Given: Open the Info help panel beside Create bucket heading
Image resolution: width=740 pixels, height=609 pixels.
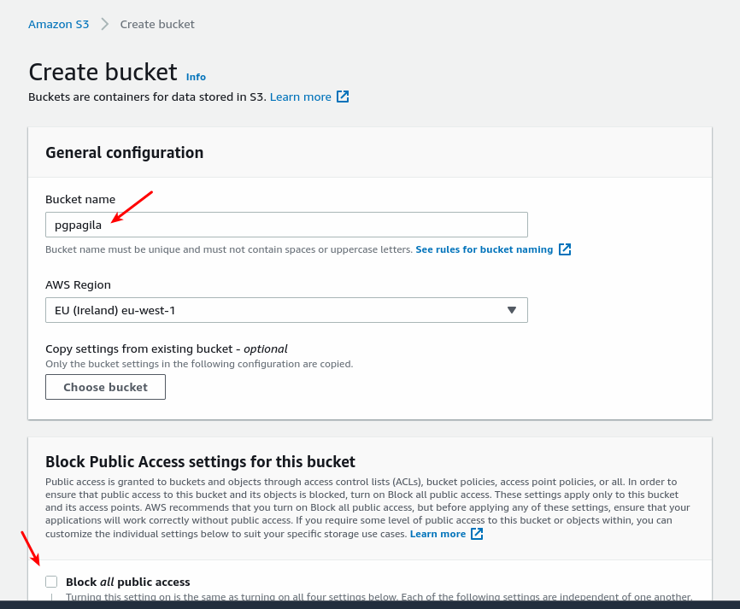Looking at the screenshot, I should (x=196, y=77).
